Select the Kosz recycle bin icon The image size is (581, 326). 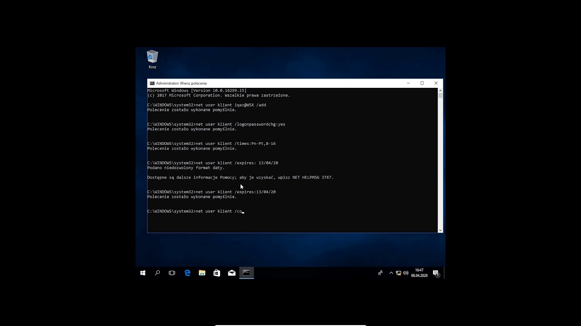point(153,59)
